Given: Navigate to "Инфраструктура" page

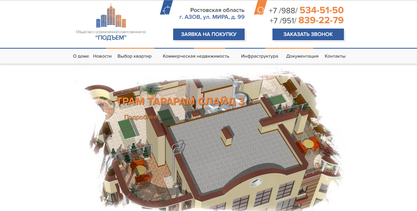Looking at the screenshot, I should [259, 56].
